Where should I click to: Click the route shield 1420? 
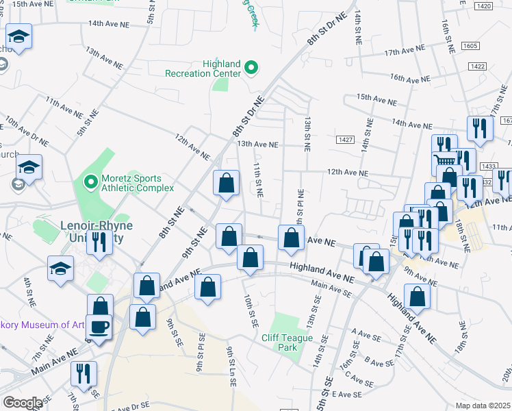click(x=483, y=6)
